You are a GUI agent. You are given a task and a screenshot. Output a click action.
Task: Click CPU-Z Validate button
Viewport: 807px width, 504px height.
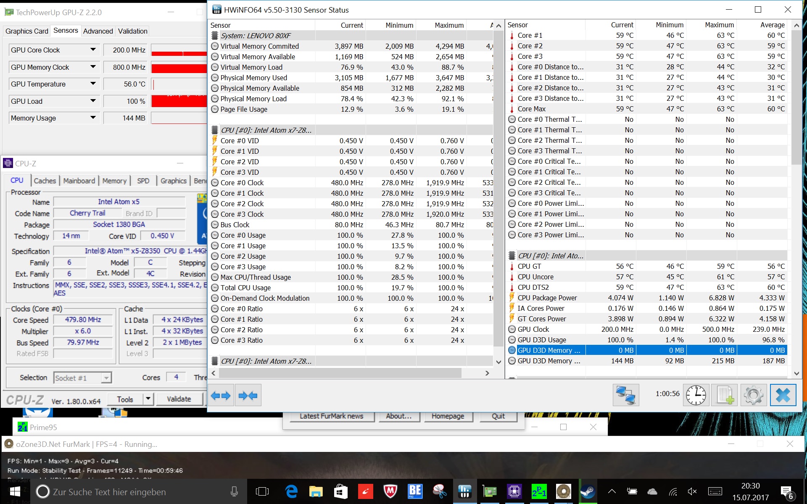pyautogui.click(x=179, y=399)
